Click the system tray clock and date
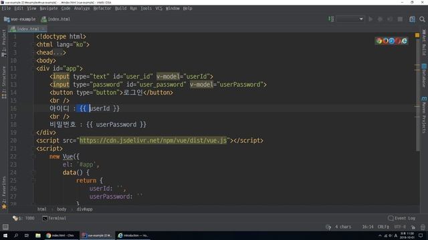428x240 pixels. (407, 235)
